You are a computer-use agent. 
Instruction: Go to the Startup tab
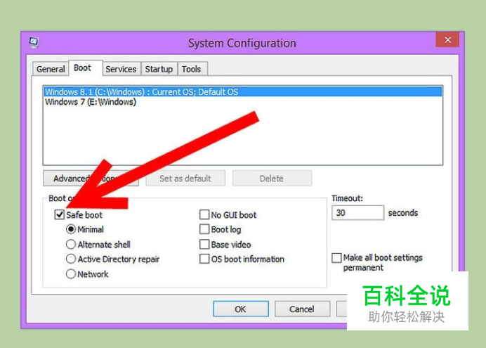(159, 69)
